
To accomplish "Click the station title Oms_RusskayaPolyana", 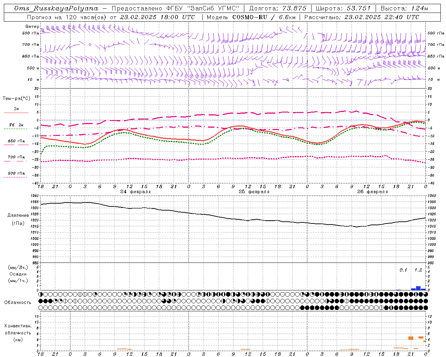I will [x=56, y=8].
